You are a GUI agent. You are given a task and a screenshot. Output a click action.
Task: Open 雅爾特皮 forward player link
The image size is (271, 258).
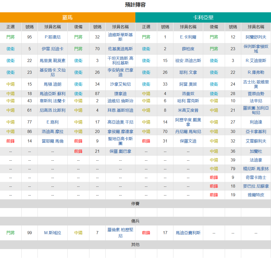256,195
